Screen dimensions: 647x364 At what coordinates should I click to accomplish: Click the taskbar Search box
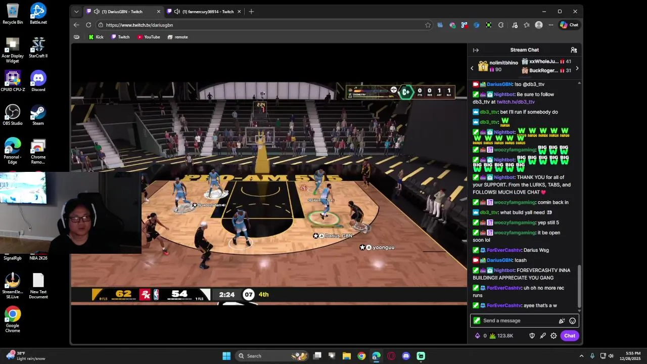pyautogui.click(x=273, y=356)
